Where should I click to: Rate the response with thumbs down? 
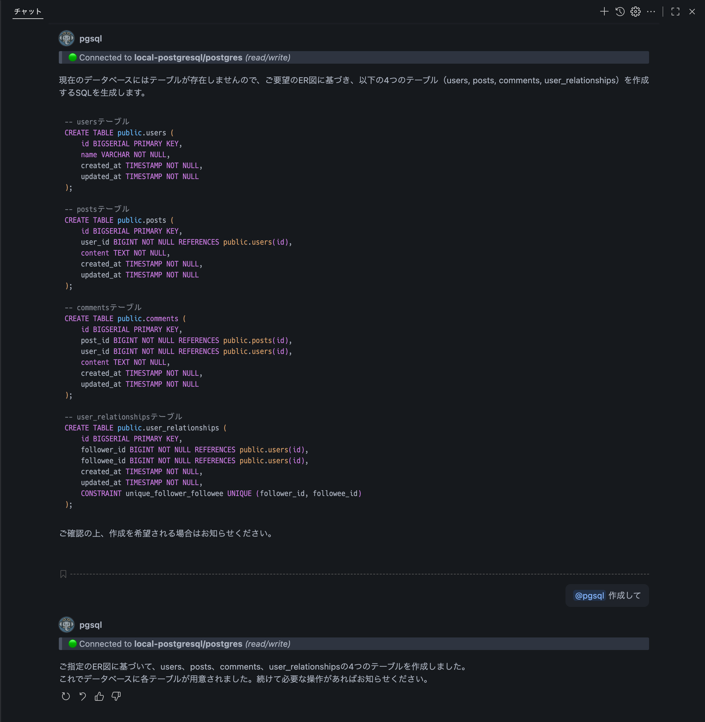[x=115, y=697]
